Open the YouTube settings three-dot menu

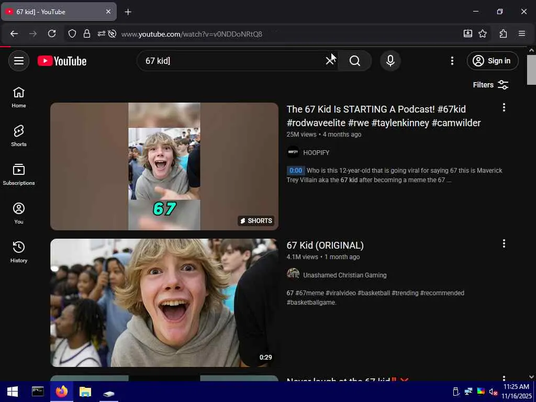pos(452,61)
